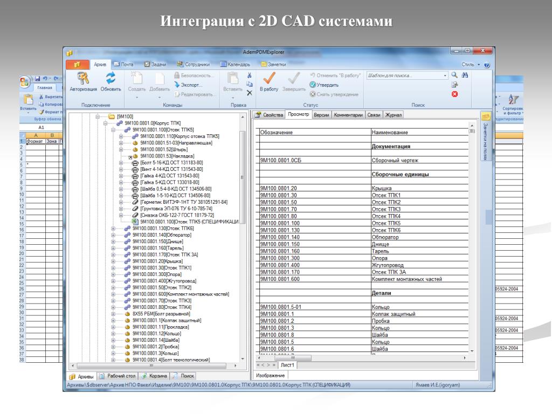Open the Календарь tab

pyautogui.click(x=235, y=65)
